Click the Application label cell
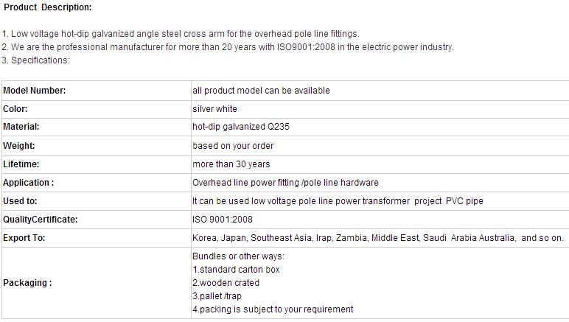The width and height of the screenshot is (569, 322). tap(97, 183)
